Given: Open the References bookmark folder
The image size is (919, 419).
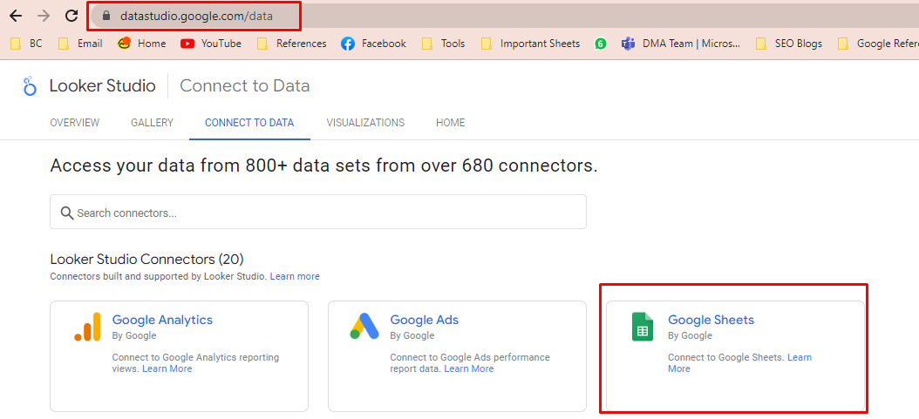Looking at the screenshot, I should [x=291, y=44].
